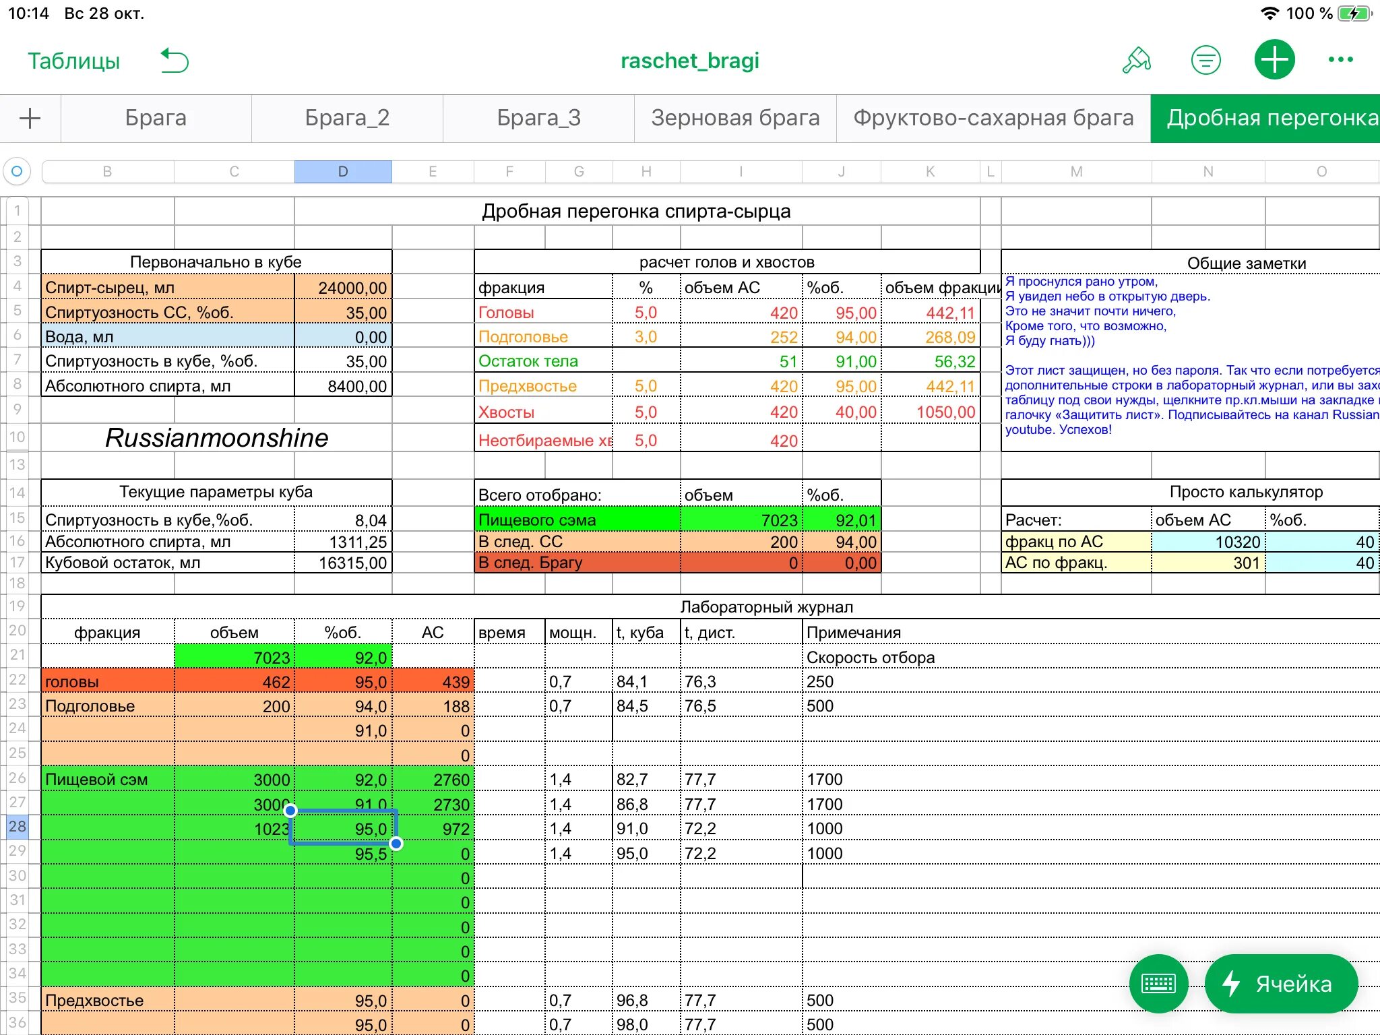Show the keyboard via green keyboard button
The height and width of the screenshot is (1035, 1380).
[1158, 984]
